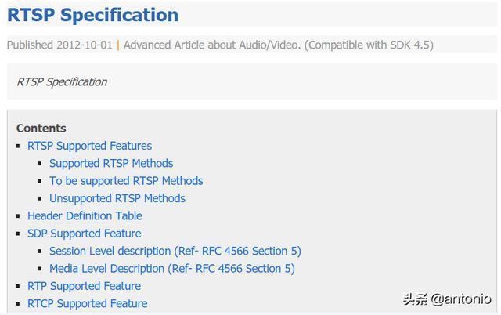Click the RTSP Specification page title
This screenshot has height=315, width=501.
[92, 15]
